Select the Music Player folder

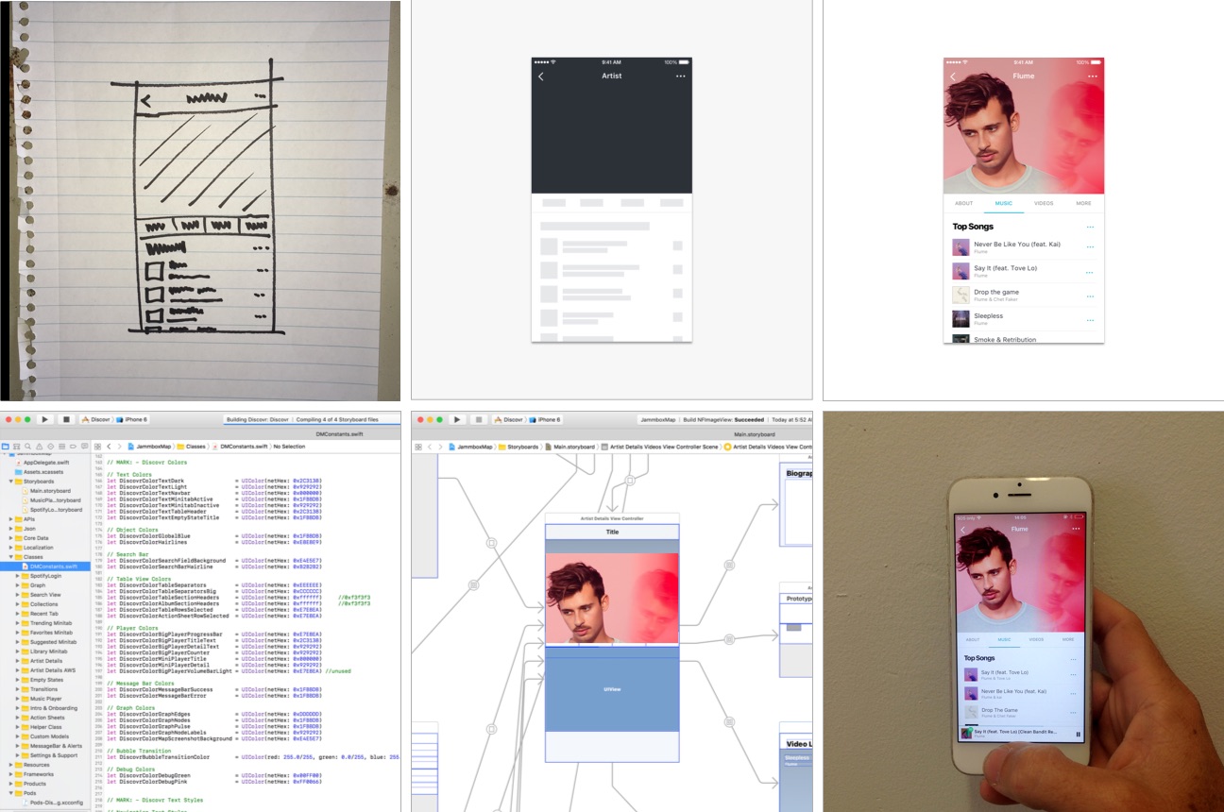click(44, 699)
